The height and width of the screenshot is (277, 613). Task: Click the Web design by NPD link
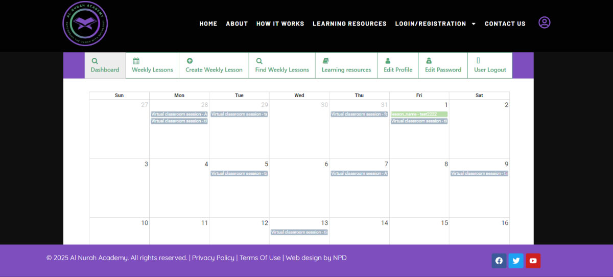pos(316,258)
